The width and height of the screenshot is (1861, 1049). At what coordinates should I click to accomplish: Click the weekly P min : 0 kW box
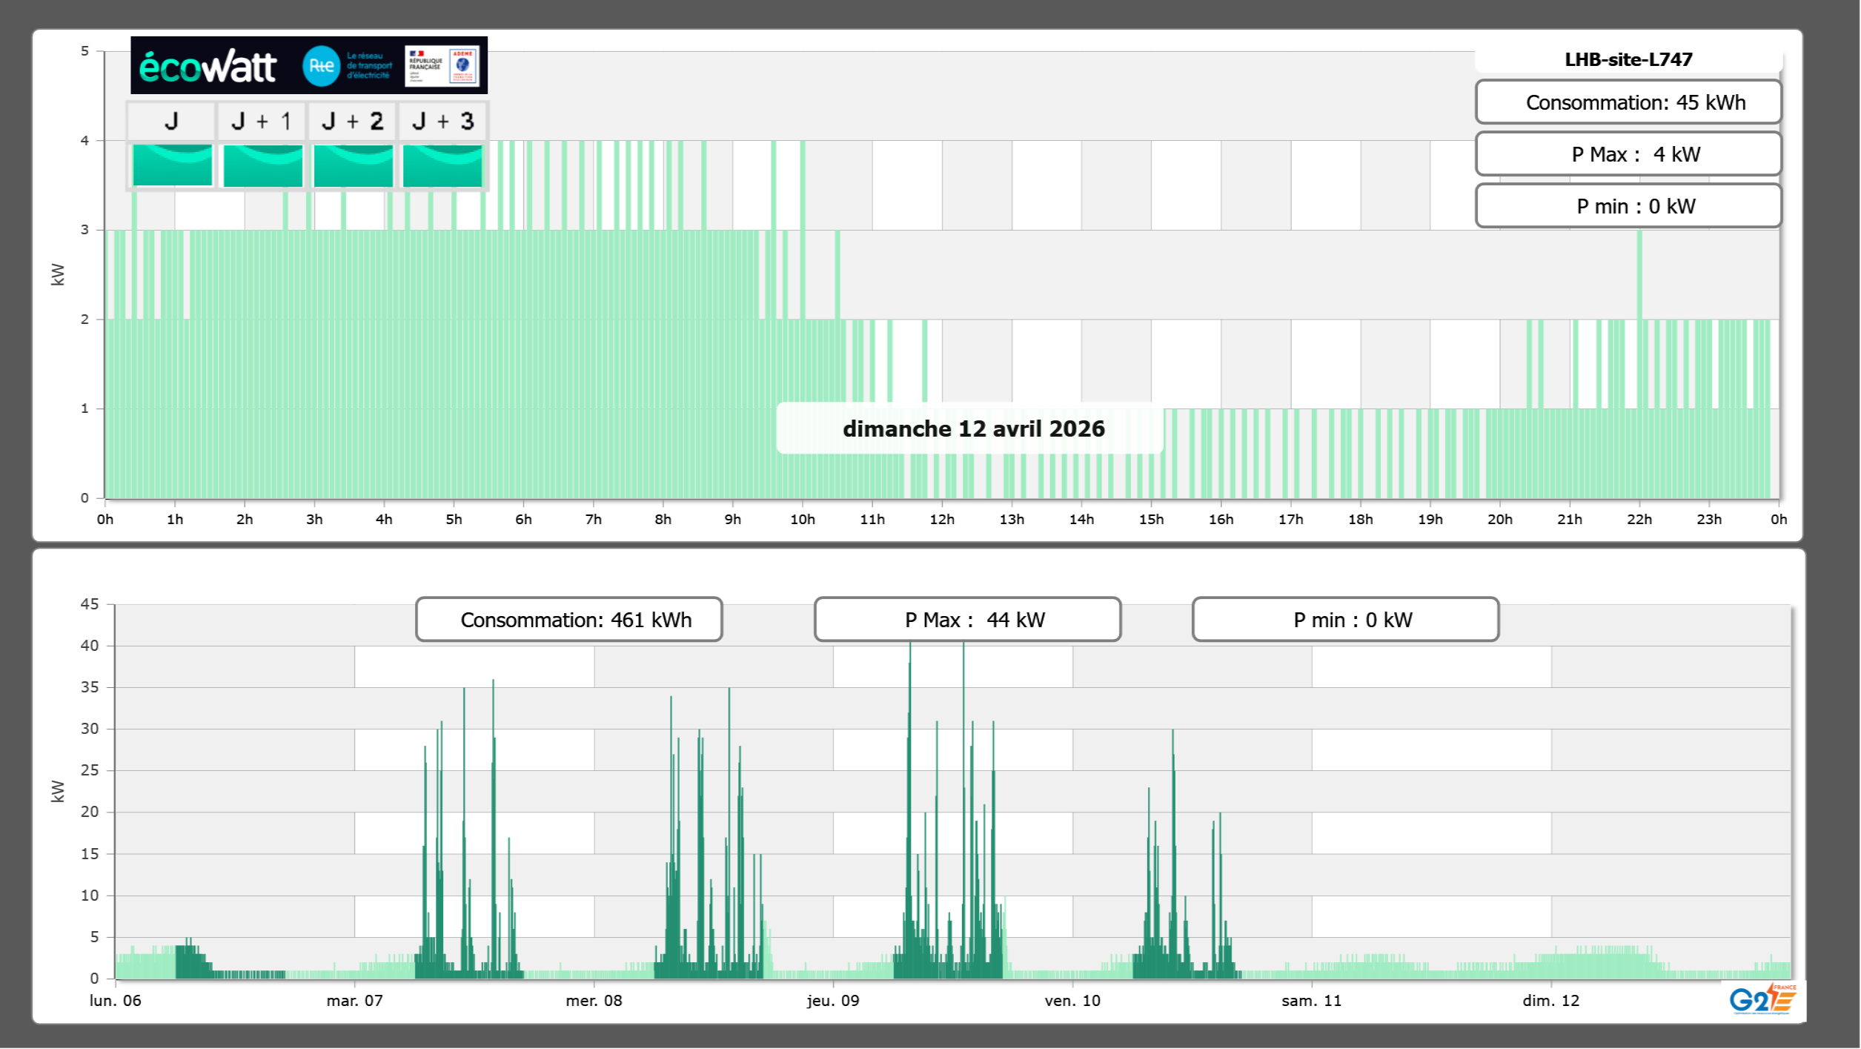pyautogui.click(x=1345, y=620)
